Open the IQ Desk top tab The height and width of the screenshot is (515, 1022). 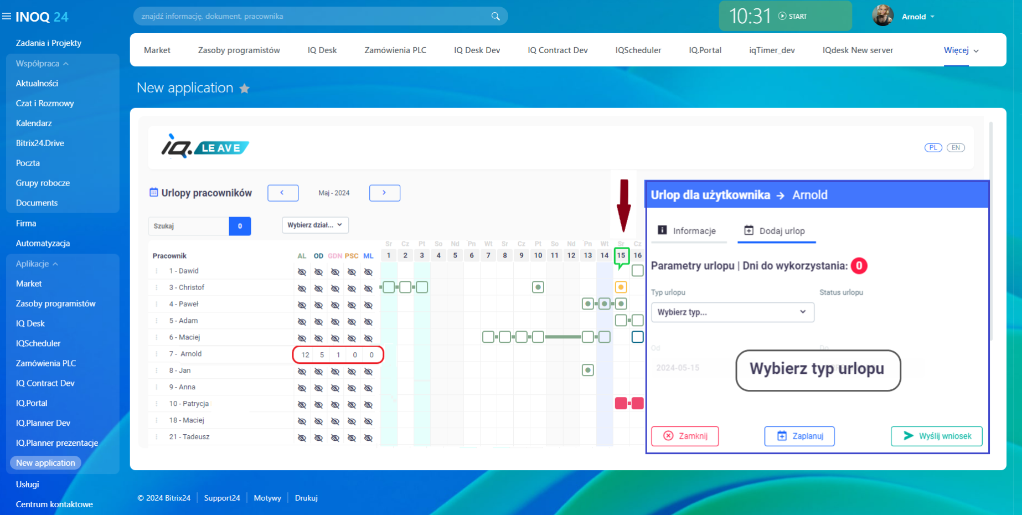[322, 50]
